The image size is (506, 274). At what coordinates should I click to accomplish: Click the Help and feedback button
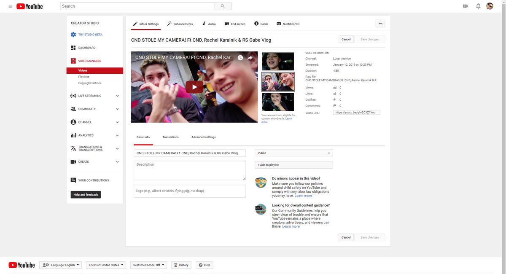(x=86, y=195)
